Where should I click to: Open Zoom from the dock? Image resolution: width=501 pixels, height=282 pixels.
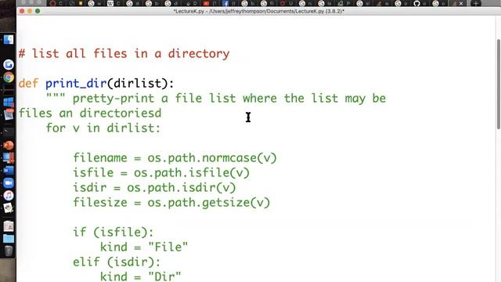[x=9, y=183]
